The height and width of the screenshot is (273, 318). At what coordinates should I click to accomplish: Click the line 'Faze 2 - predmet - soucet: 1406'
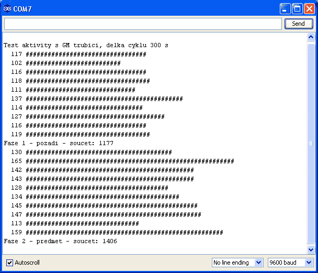click(x=61, y=241)
